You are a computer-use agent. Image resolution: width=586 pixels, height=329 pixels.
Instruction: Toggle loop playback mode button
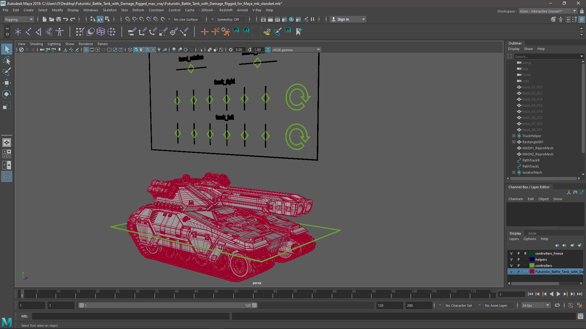tap(557, 305)
